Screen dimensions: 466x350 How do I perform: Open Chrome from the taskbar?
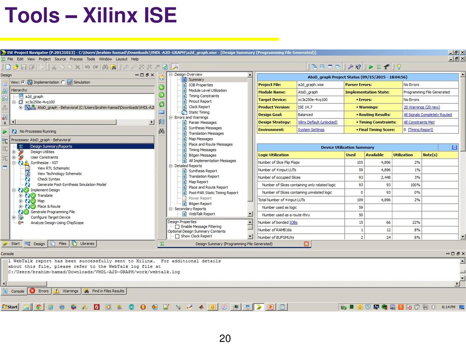[x=39, y=307]
